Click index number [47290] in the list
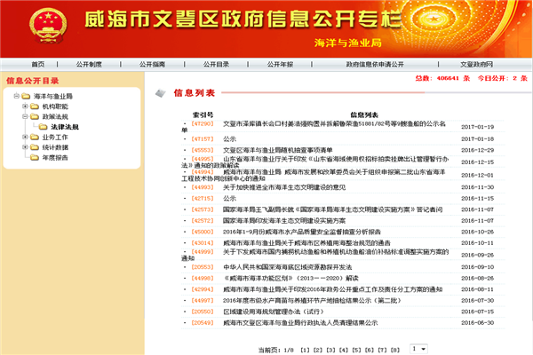Image resolution: width=533 pixels, height=355 pixels. coord(203,126)
